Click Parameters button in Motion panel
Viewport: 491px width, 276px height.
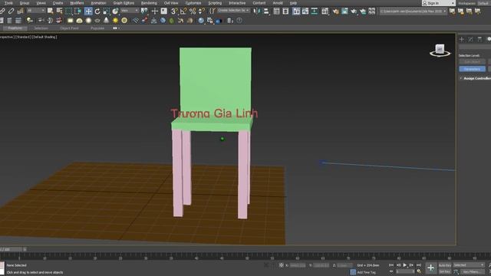click(473, 69)
